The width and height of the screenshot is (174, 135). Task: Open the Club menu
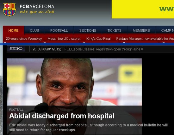point(34,30)
